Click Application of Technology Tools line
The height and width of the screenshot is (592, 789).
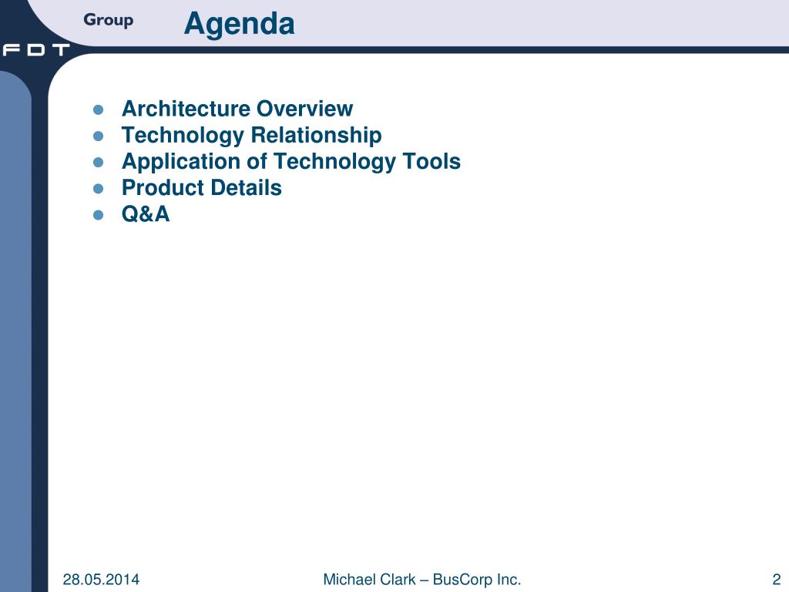pyautogui.click(x=290, y=162)
